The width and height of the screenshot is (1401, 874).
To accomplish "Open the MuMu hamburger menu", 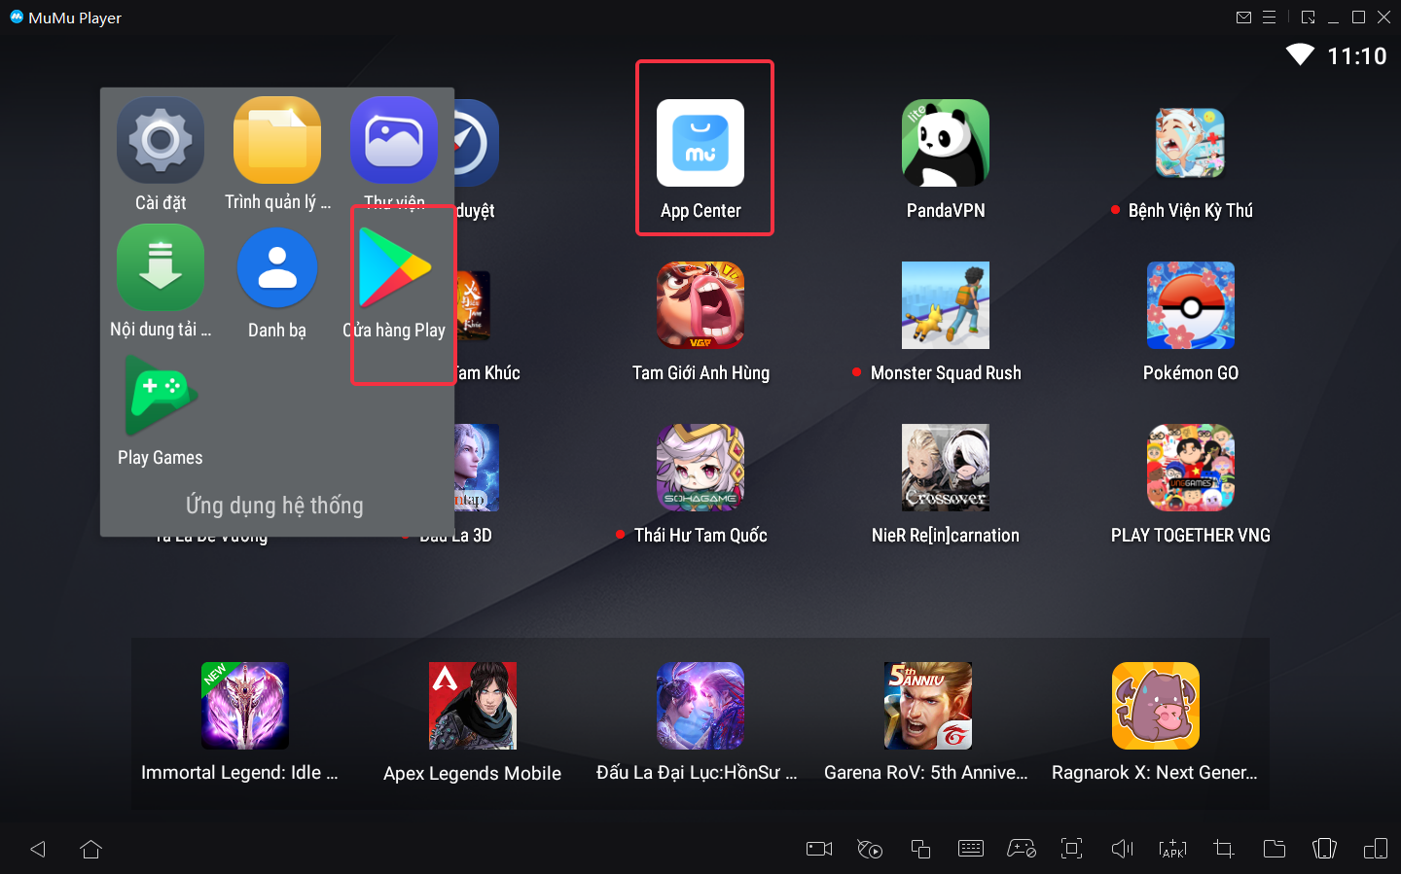I will (x=1270, y=17).
